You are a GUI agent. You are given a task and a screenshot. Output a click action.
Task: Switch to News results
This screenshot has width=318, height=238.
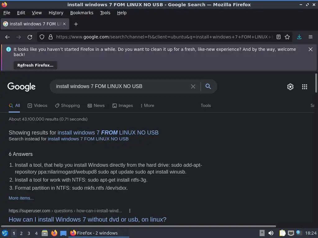pos(96,106)
